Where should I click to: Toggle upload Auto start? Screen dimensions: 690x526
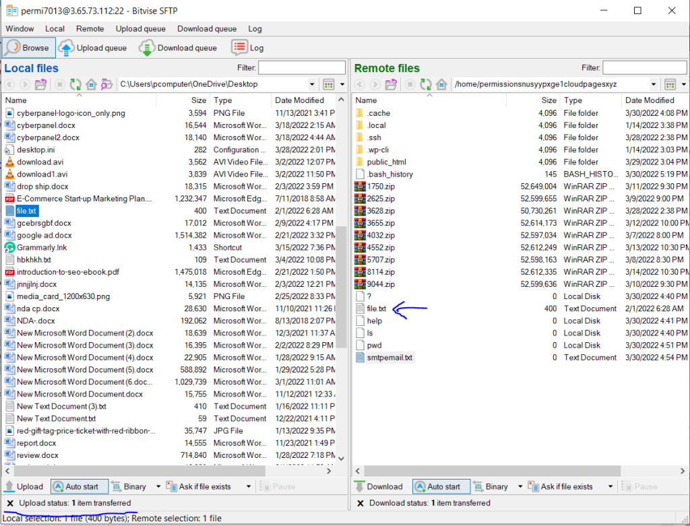(80, 486)
